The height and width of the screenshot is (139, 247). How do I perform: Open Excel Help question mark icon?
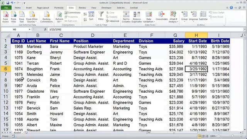coord(231,8)
